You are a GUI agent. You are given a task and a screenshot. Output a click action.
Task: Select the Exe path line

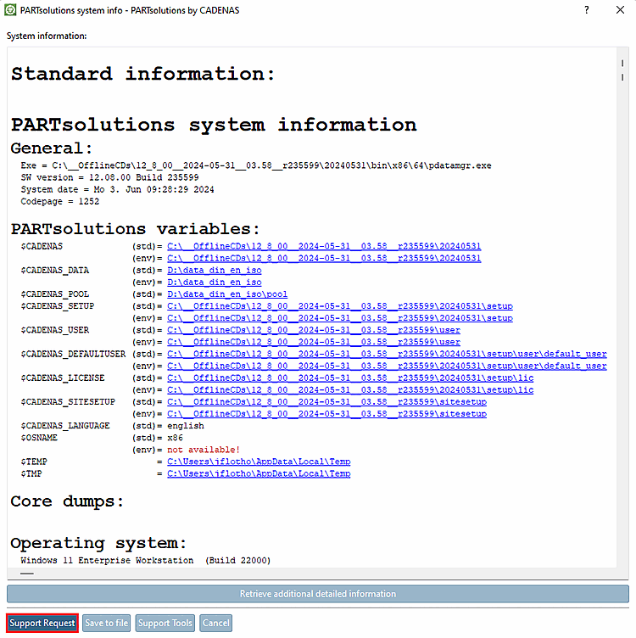point(256,165)
